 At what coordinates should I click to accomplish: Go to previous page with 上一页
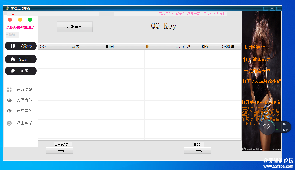(59, 150)
